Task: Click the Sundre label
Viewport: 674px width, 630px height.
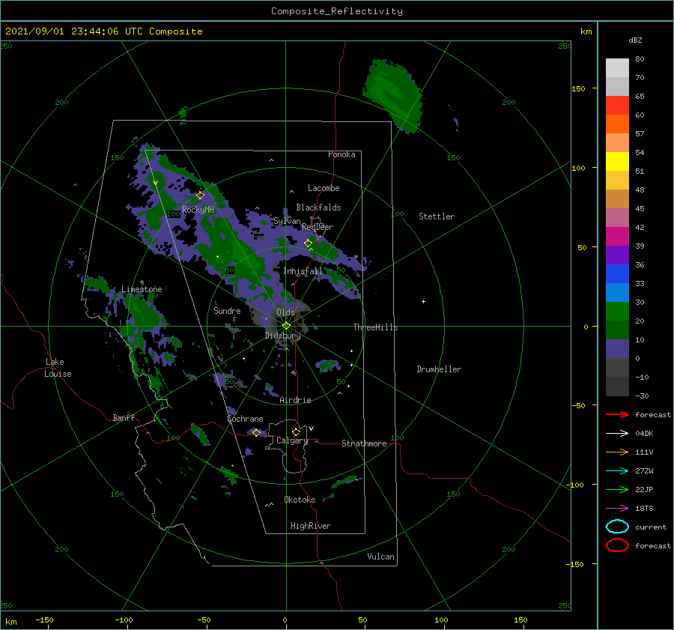Action: 227,310
